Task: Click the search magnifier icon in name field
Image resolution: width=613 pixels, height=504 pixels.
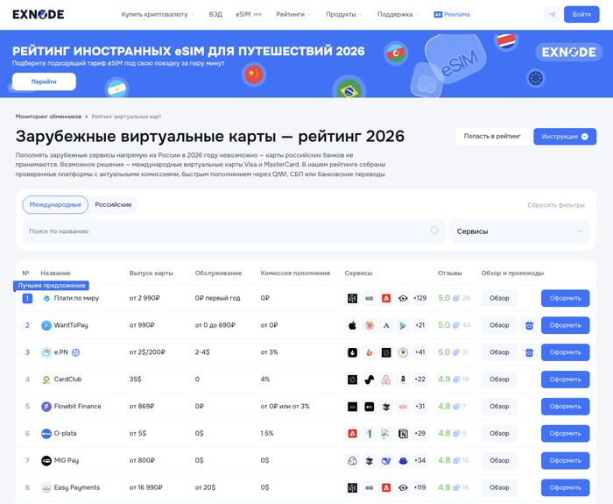Action: pyautogui.click(x=434, y=231)
